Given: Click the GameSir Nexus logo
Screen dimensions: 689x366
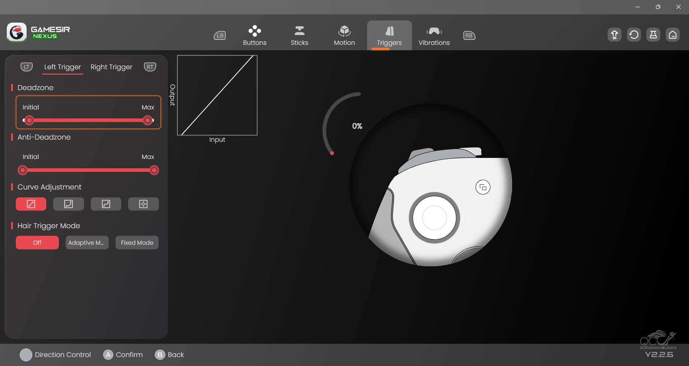Looking at the screenshot, I should point(38,32).
